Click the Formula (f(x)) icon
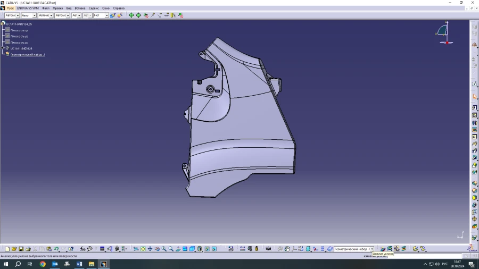479x269 pixels. pos(82,249)
